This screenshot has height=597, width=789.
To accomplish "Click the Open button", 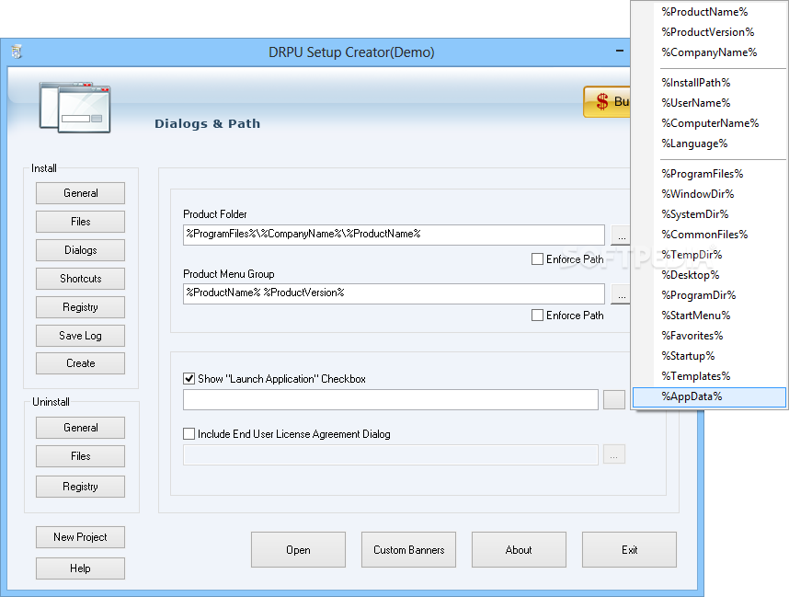I will tap(298, 550).
